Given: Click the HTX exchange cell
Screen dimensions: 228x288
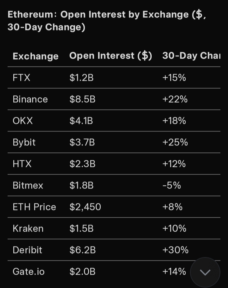Looking at the screenshot, I should [22, 164].
